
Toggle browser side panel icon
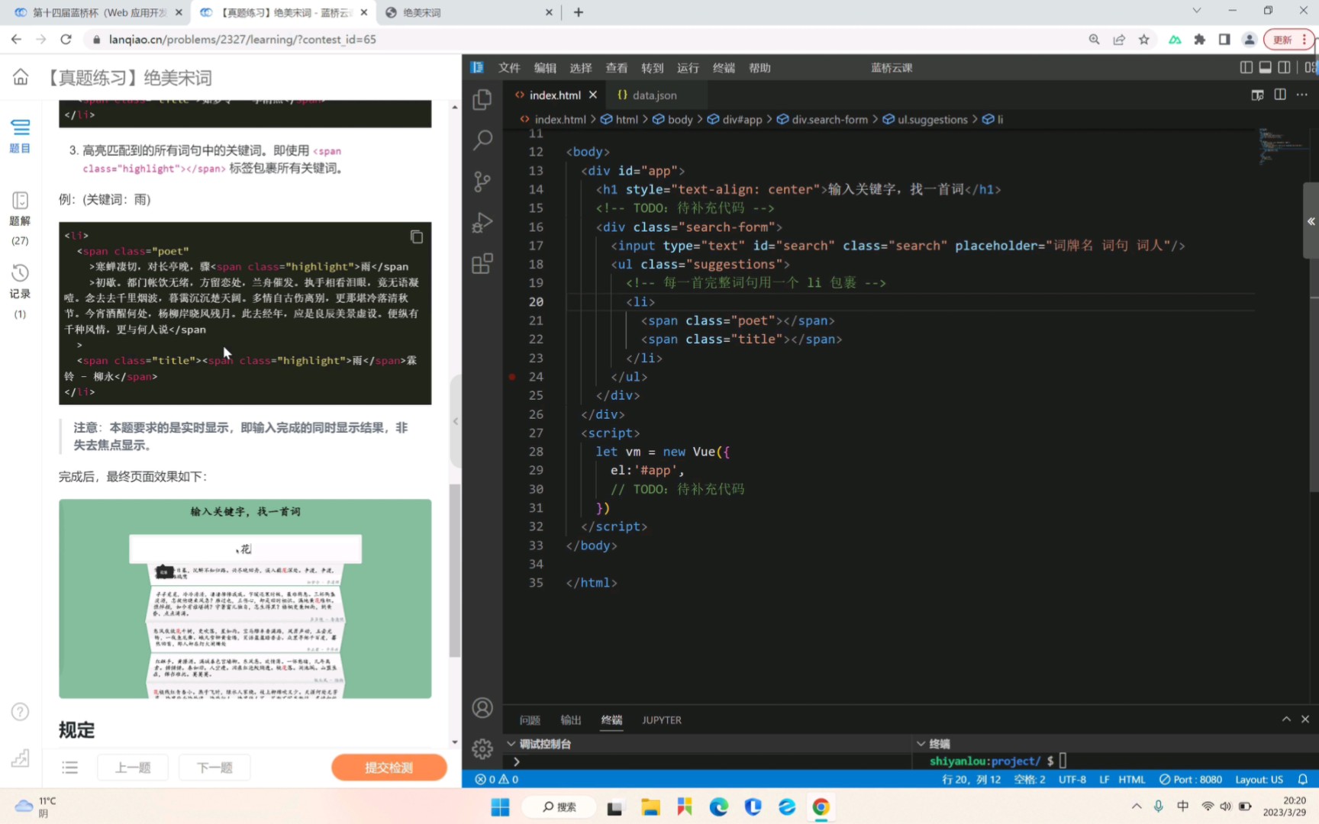[1224, 39]
